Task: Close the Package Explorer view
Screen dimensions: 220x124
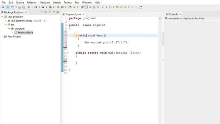Action: click(x=26, y=12)
